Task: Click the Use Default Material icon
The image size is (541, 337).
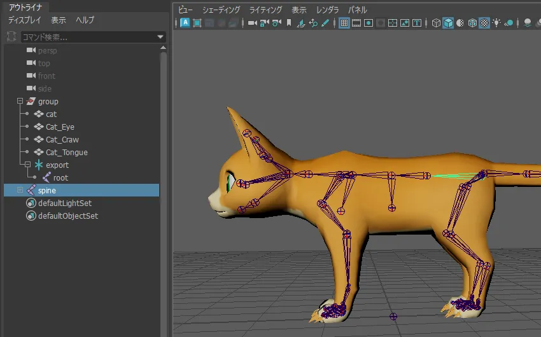Action: coord(460,23)
